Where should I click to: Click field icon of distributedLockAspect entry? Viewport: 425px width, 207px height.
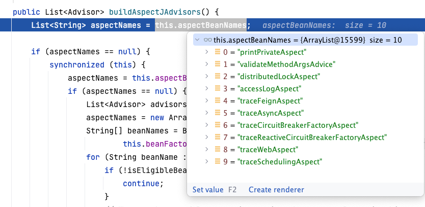(218, 76)
